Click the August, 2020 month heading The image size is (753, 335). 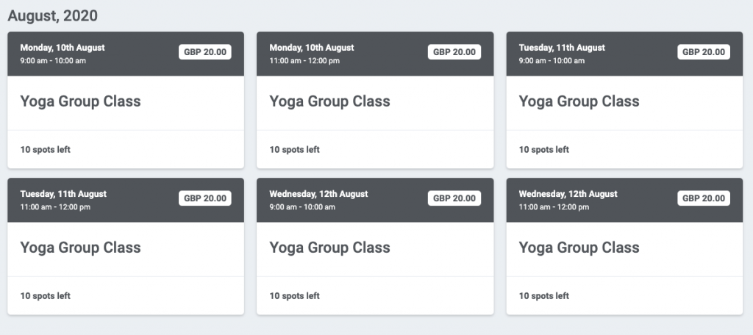[x=52, y=16]
